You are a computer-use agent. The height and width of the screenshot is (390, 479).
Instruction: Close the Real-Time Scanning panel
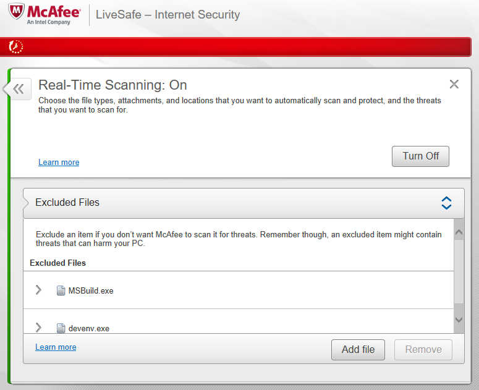tap(454, 85)
